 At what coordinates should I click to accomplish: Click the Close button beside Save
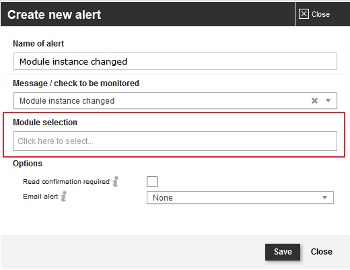(322, 252)
